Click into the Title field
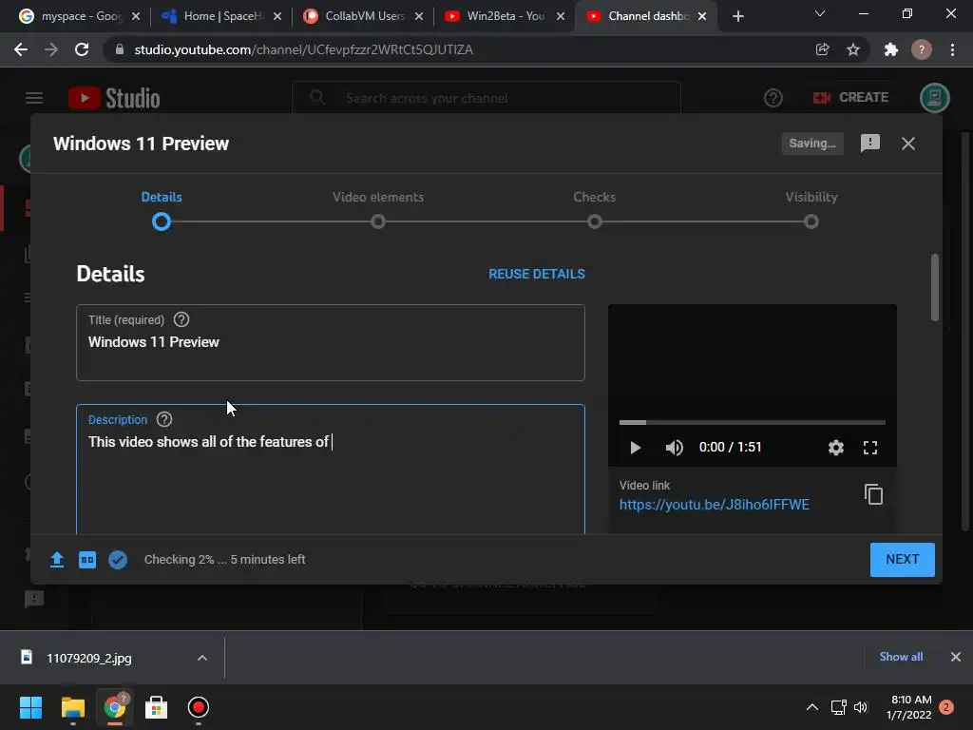The width and height of the screenshot is (973, 730). coord(330,342)
